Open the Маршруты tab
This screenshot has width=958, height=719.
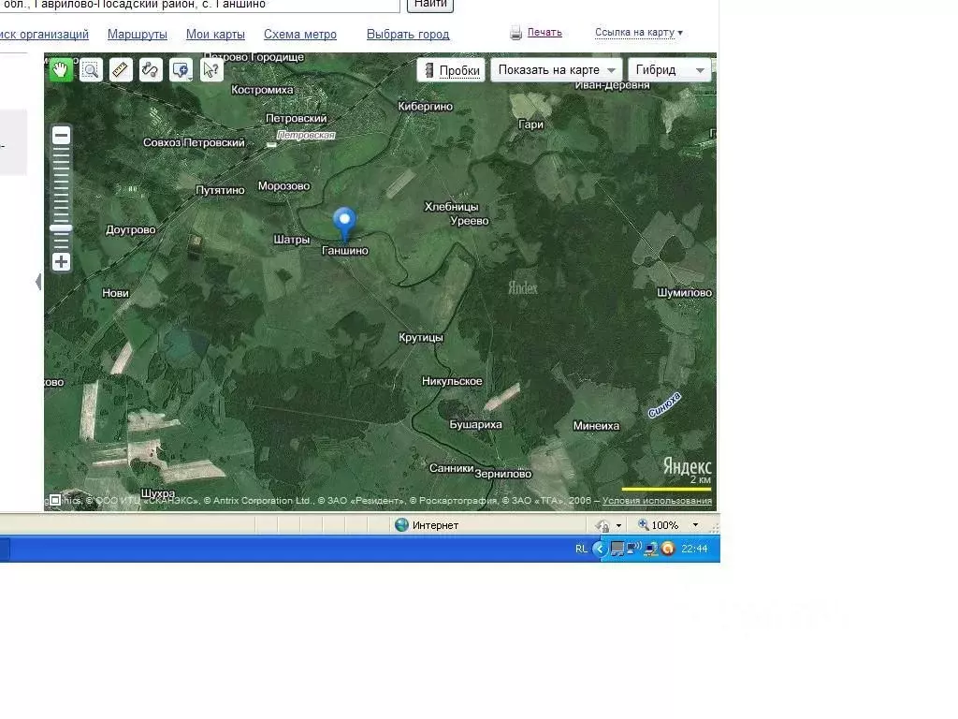pos(137,35)
